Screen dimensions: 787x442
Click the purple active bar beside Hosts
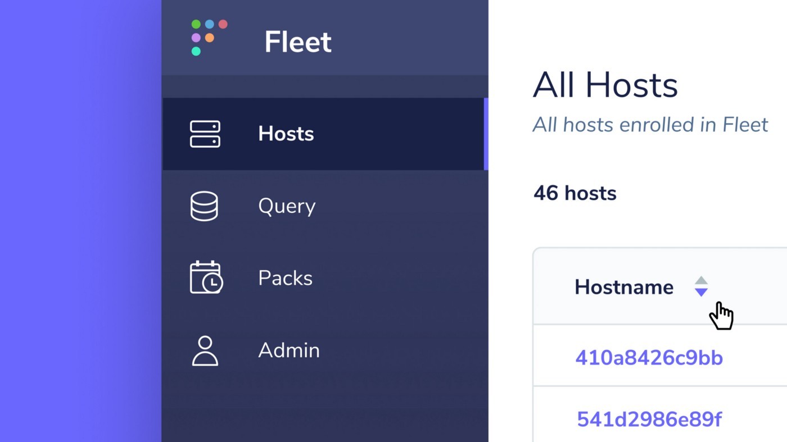[486, 134]
